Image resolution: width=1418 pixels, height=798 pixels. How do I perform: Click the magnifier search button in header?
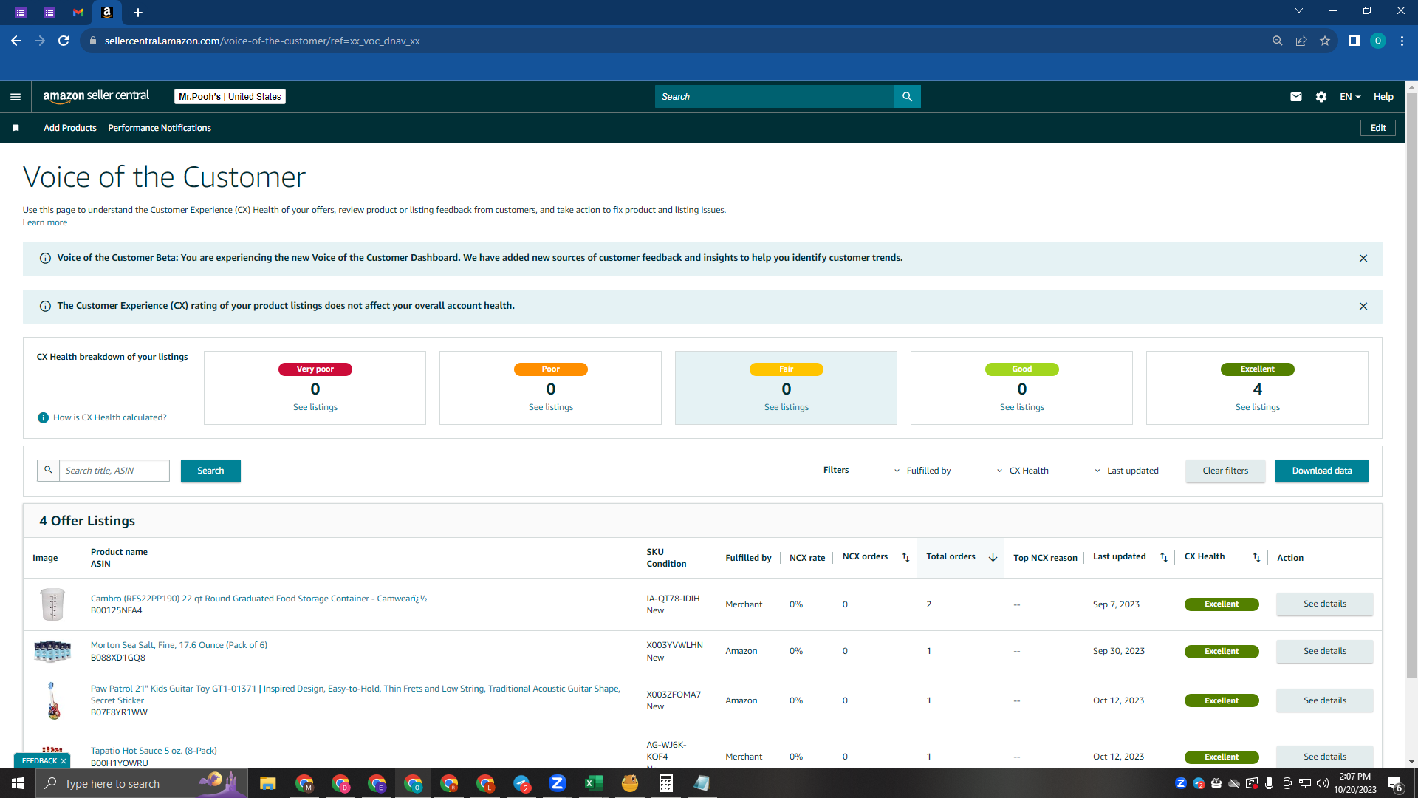point(907,97)
